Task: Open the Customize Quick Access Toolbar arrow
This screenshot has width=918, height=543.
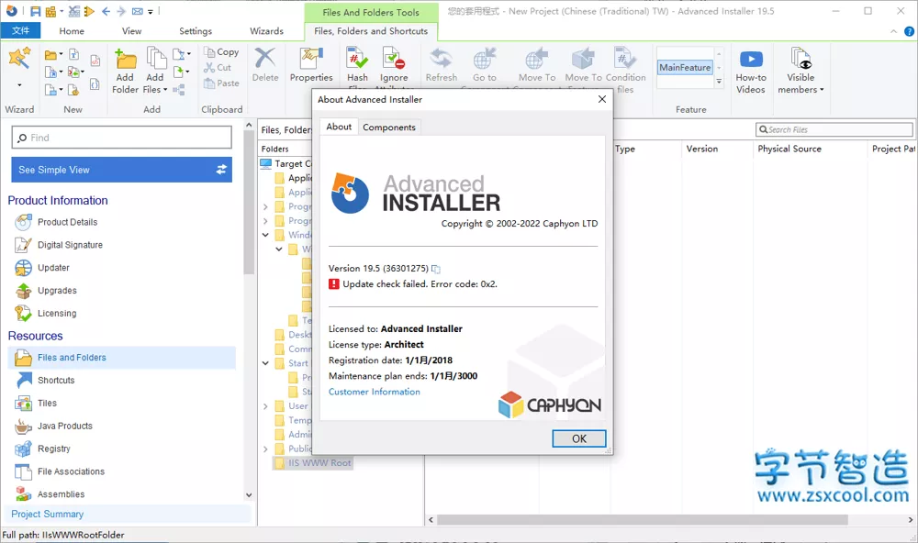Action: 151,12
